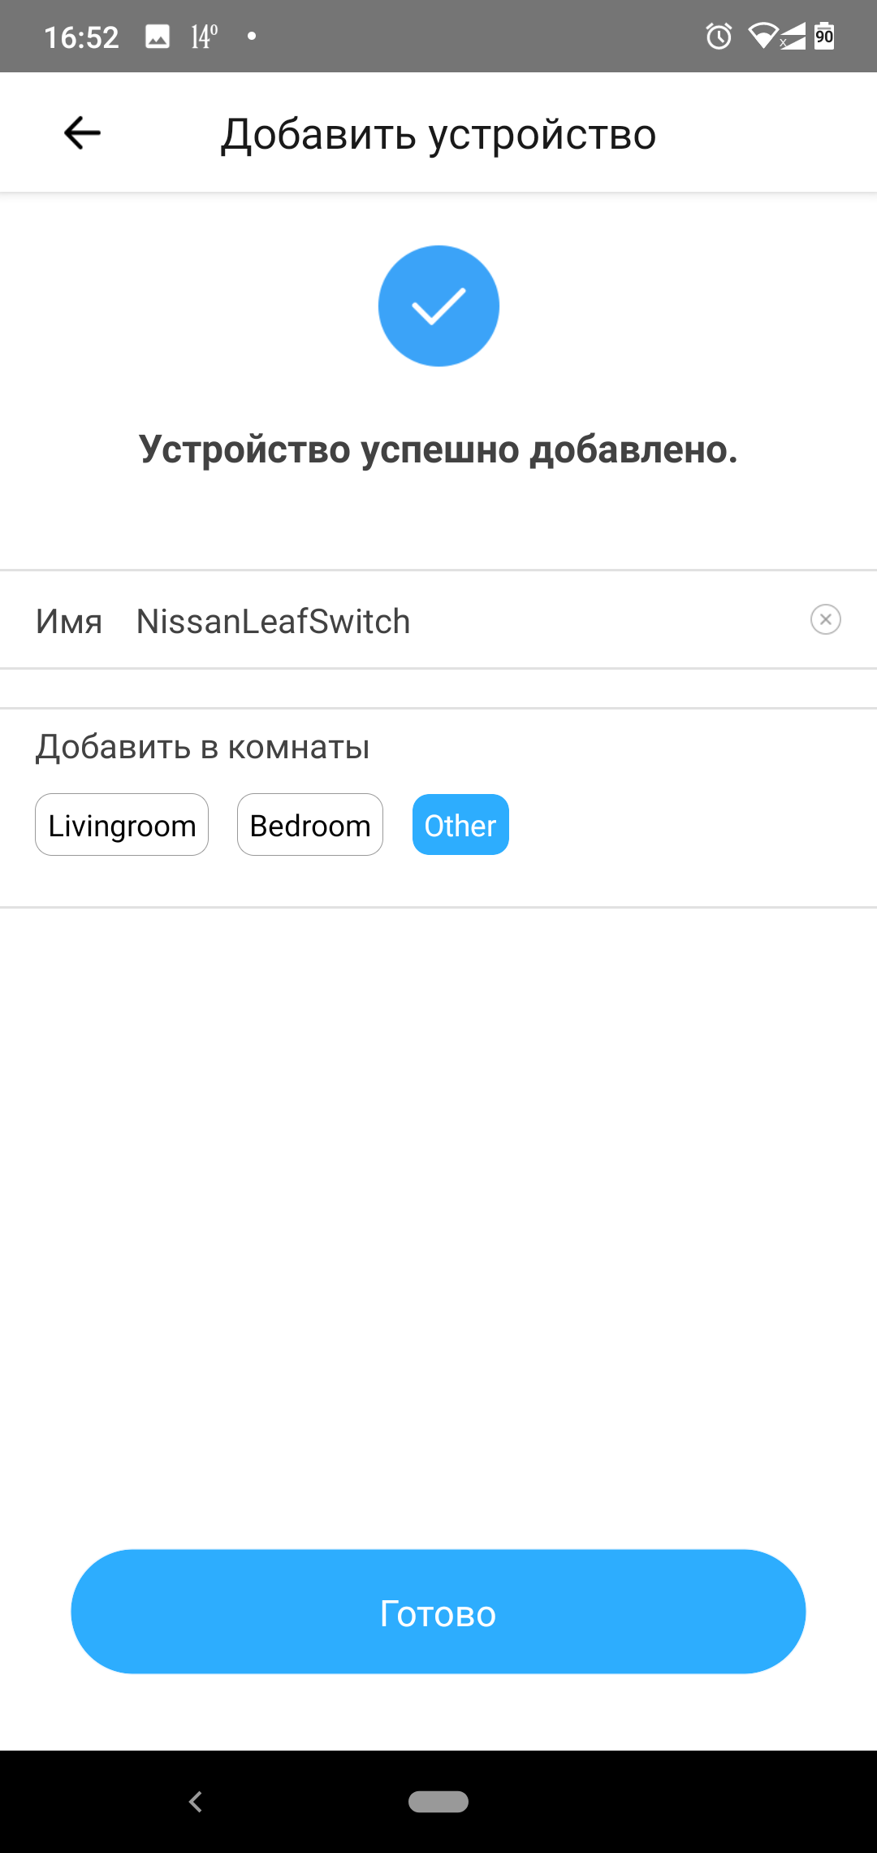Image resolution: width=877 pixels, height=1853 pixels.
Task: Tap the battery indicator icon
Action: (824, 36)
